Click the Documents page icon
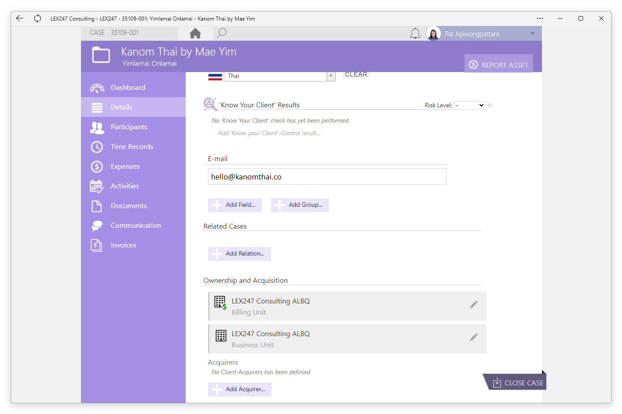This screenshot has height=414, width=622. (x=97, y=206)
